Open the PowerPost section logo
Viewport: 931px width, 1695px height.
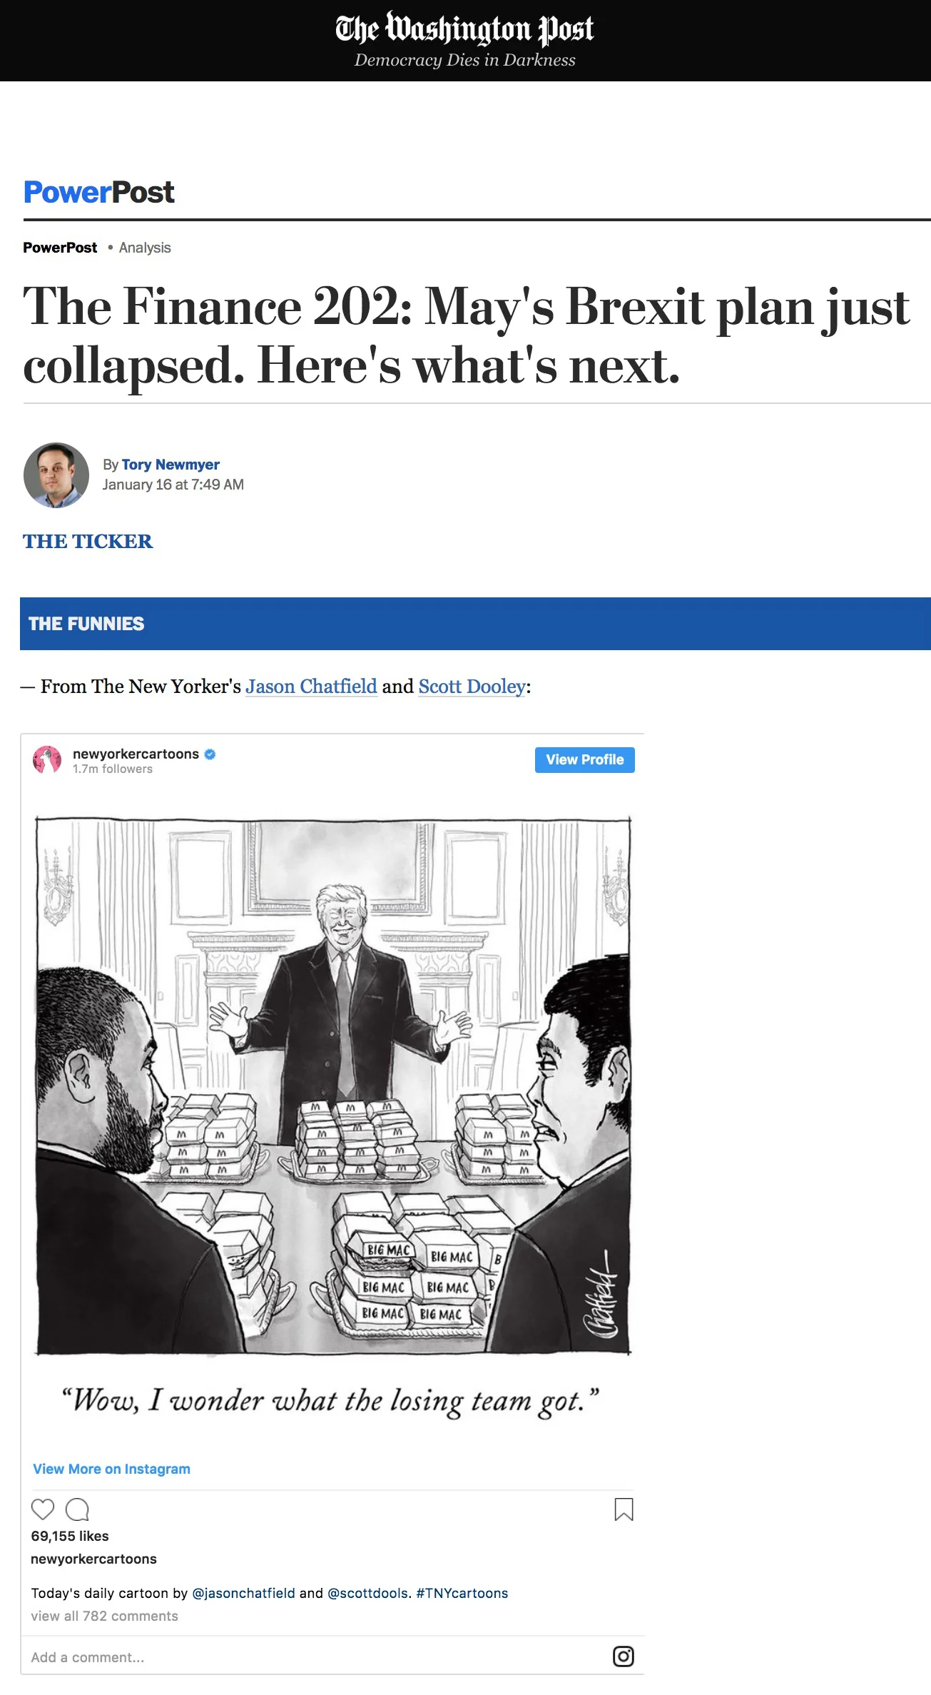pyautogui.click(x=99, y=192)
